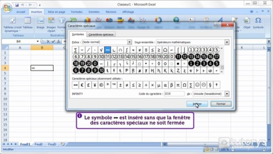Screen dimensions: 273x154
Task: Select the integral symbol in first row
Action: [x=126, y=50]
